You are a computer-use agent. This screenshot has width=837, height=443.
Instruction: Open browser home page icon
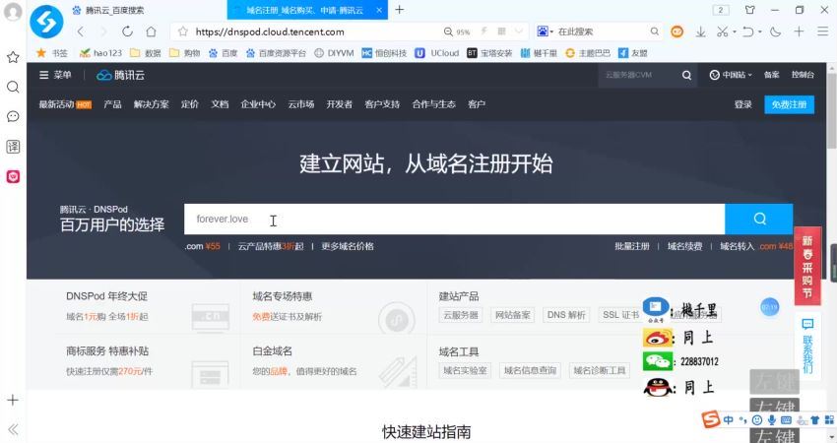click(151, 32)
